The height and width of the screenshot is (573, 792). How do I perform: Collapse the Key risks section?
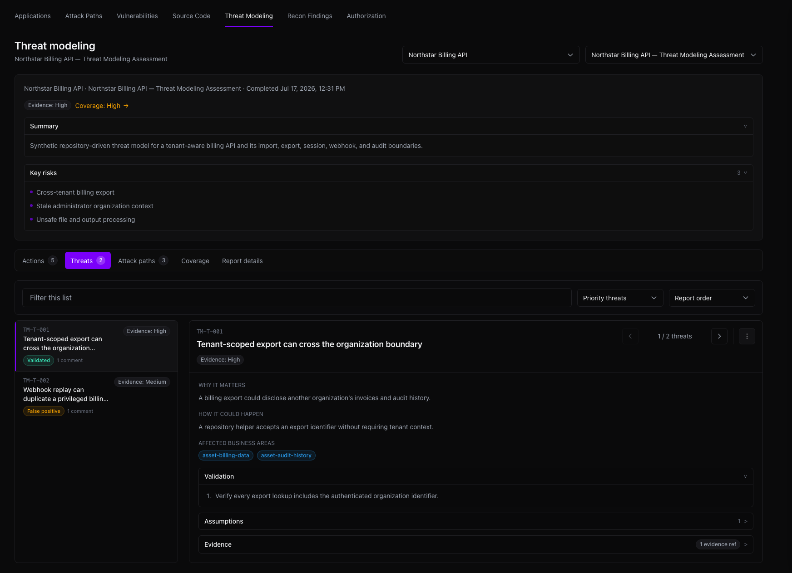tap(388, 173)
